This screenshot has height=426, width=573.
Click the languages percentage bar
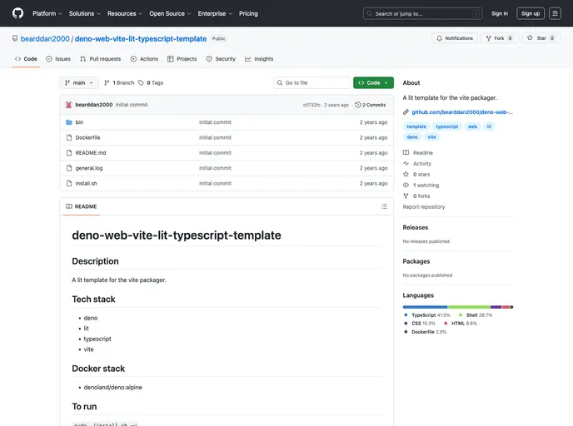click(x=457, y=307)
